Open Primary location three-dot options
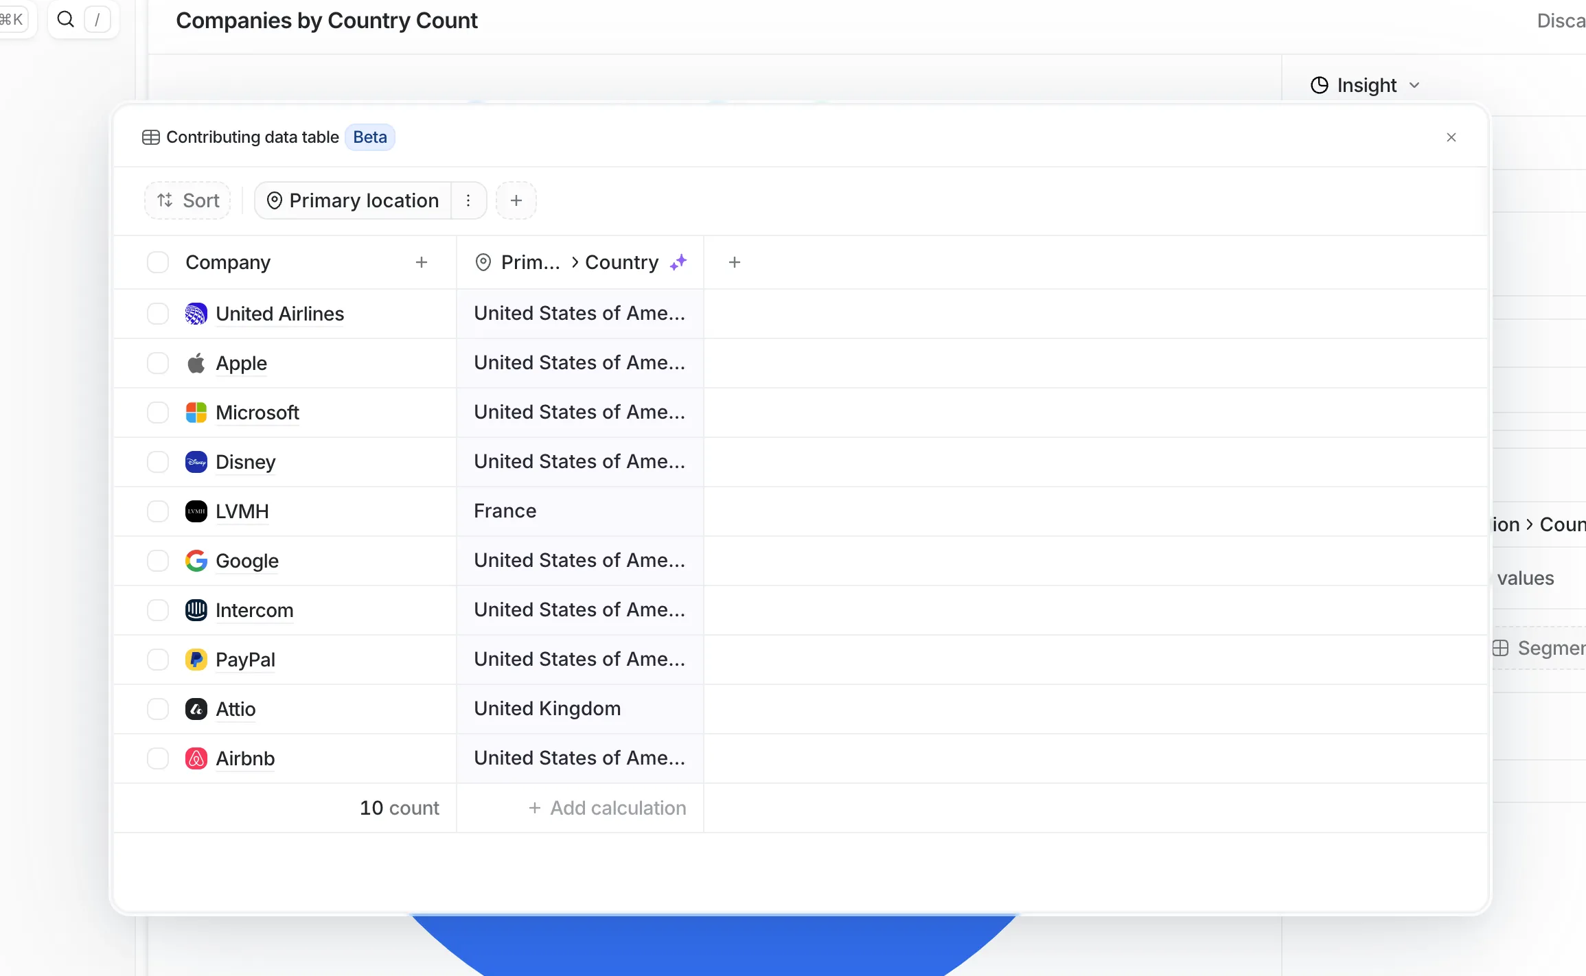The height and width of the screenshot is (976, 1586). coord(468,200)
